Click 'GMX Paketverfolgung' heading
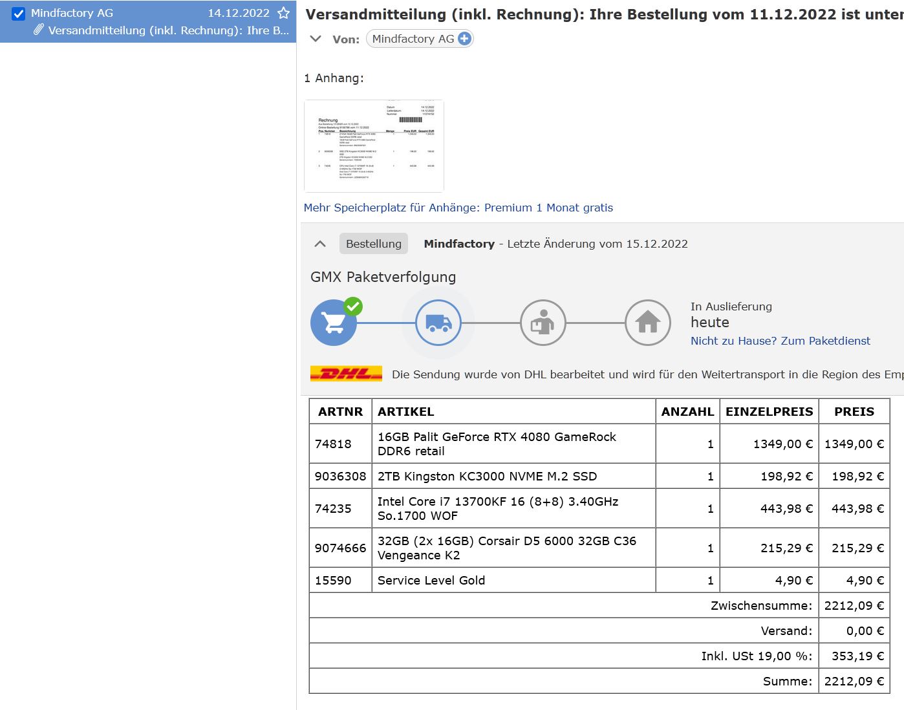Viewport: 904px width, 710px height. tap(383, 277)
